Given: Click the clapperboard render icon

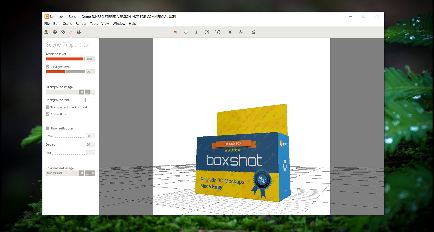Looking at the screenshot, I should click(x=253, y=32).
